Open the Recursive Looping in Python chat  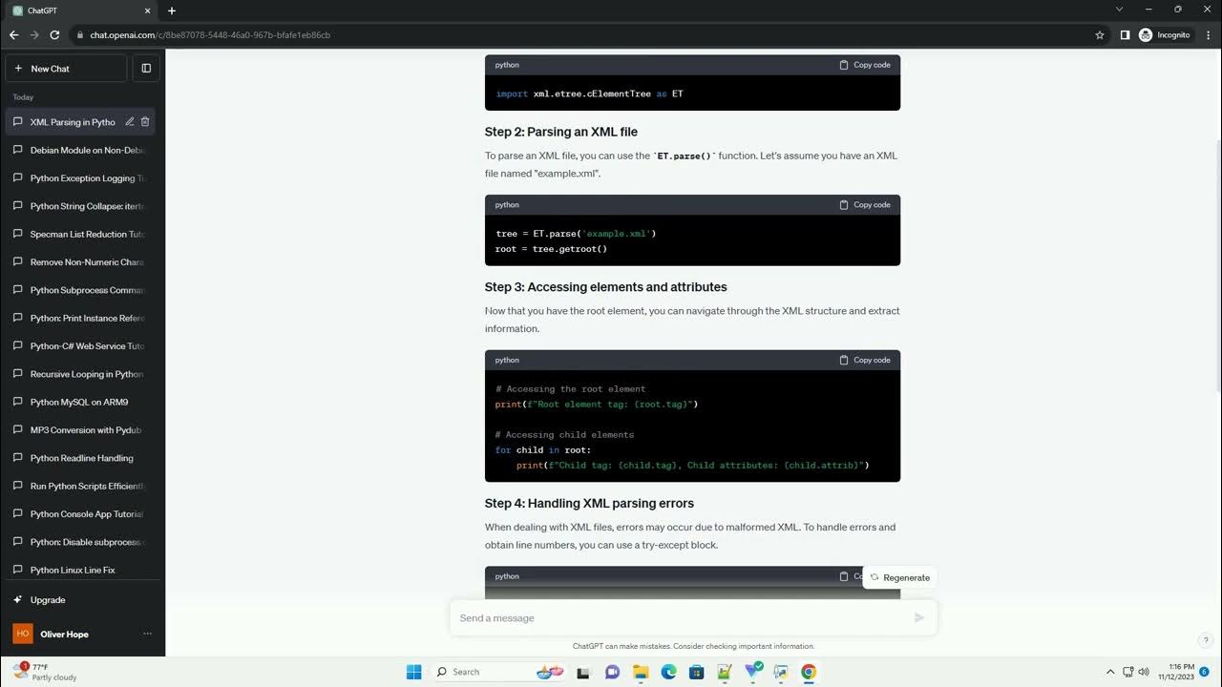(80, 374)
